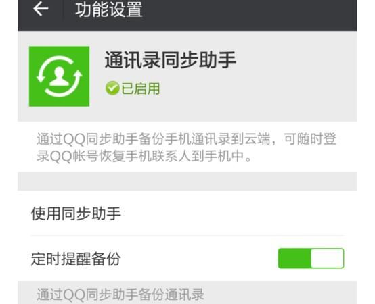Click the gray separator band above 使用同步助手
This screenshot has width=375, height=304.
(187, 181)
